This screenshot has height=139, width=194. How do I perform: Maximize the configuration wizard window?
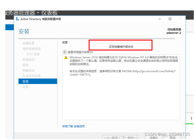[x=170, y=19]
